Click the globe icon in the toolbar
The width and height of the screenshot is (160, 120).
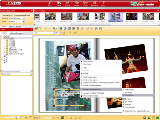coord(61,28)
